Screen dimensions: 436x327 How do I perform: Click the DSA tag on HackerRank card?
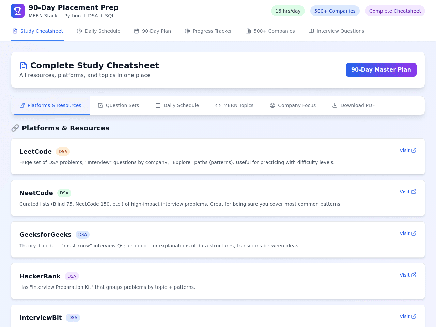(x=72, y=276)
